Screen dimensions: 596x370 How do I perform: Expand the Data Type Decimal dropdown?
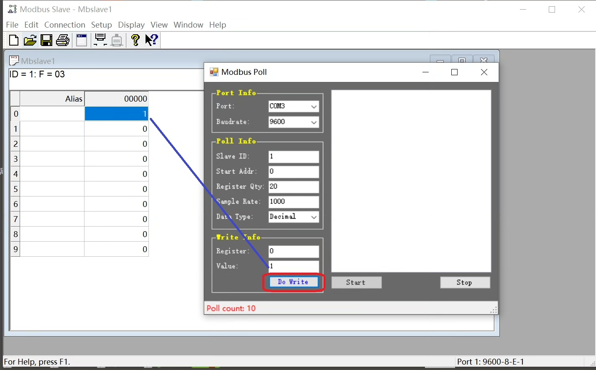coord(314,217)
